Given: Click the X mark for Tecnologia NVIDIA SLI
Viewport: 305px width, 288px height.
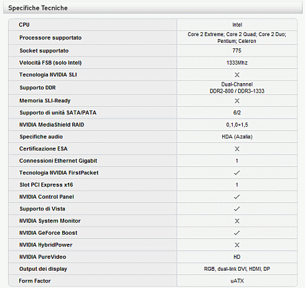Looking at the screenshot, I should [237, 74].
